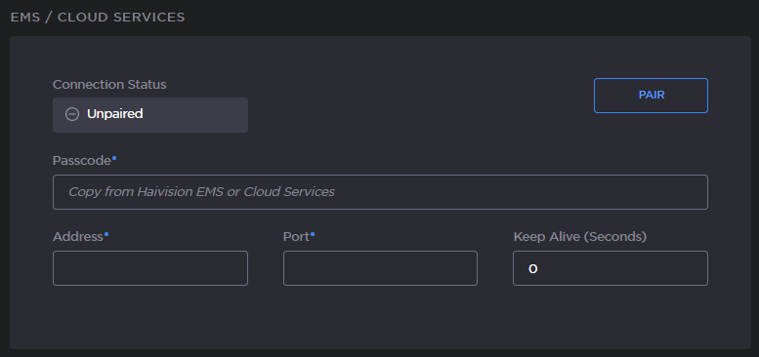759x357 pixels.
Task: Click the blue required dot beside Port
Action: point(313,234)
